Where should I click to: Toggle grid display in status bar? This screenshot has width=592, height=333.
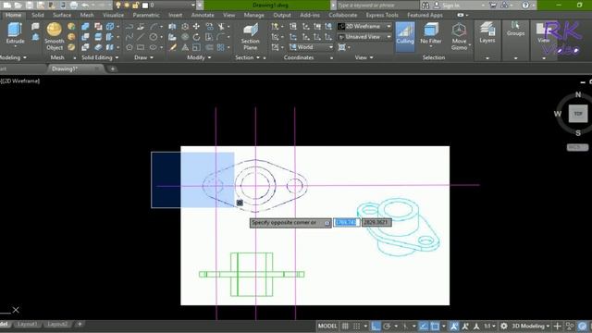(345, 326)
